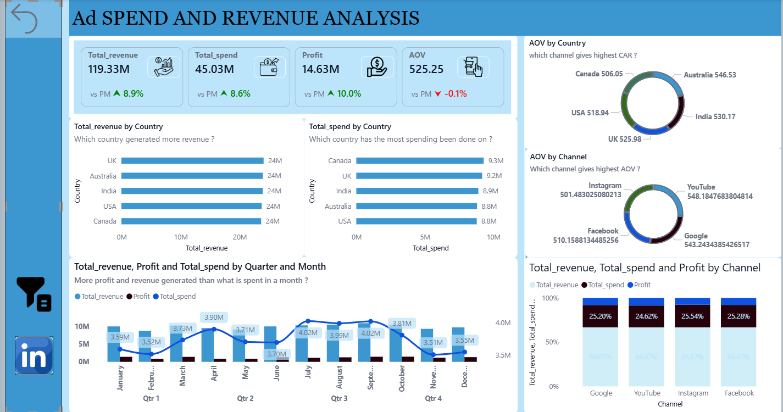The image size is (783, 412).
Task: Click the hand-with-coin icon on Profit card
Action: (x=377, y=67)
